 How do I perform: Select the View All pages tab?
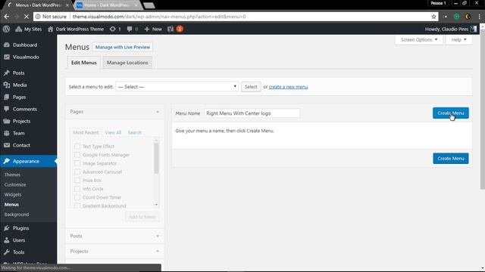coord(113,133)
